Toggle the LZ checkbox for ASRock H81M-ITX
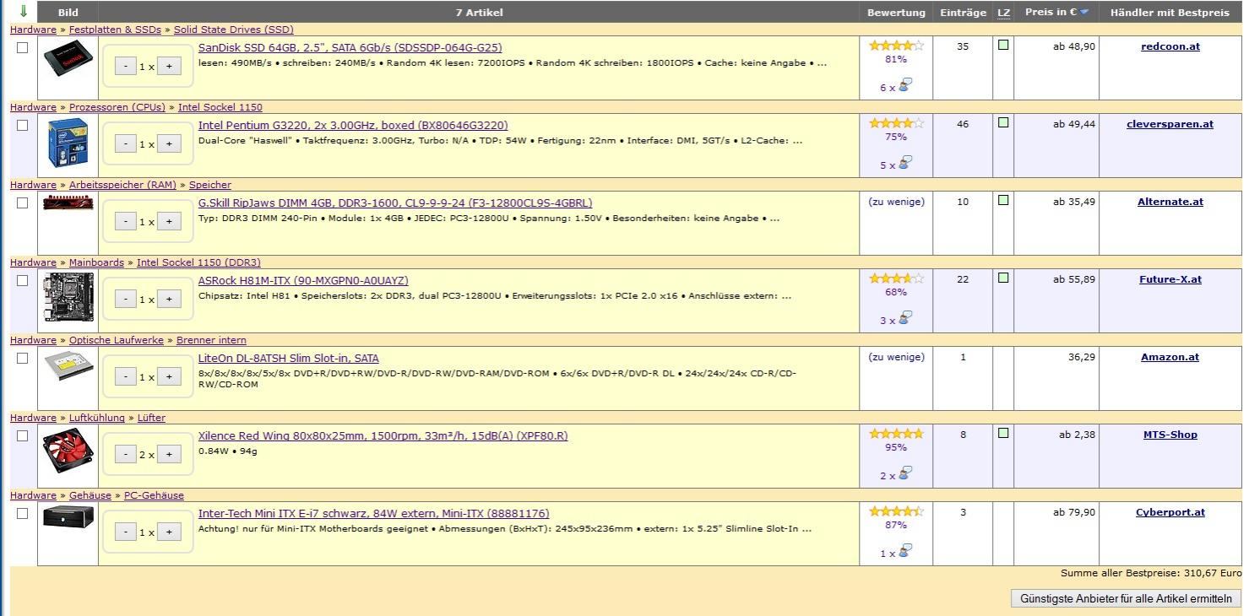This screenshot has height=616, width=1249. [1003, 278]
